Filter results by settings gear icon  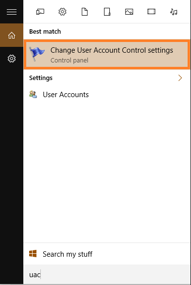(x=63, y=12)
